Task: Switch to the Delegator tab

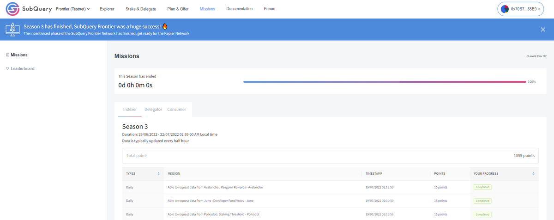Action: (x=153, y=110)
